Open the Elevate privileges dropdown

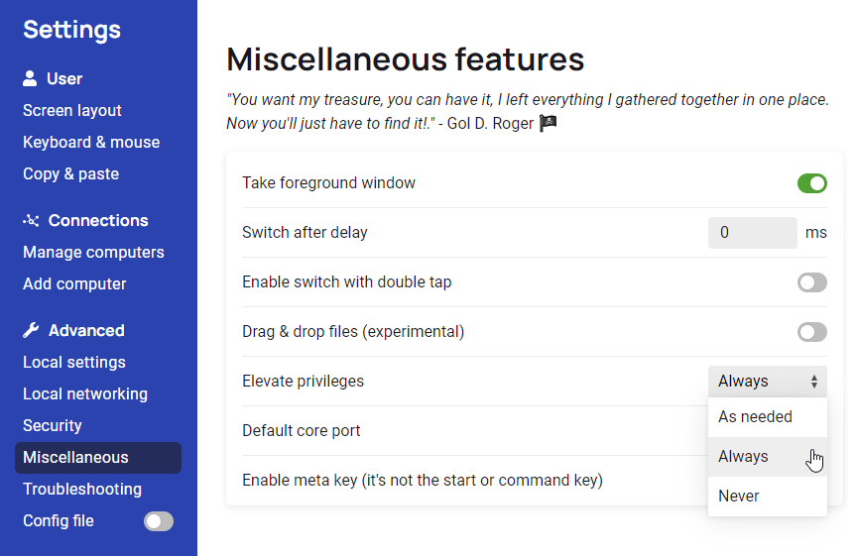click(767, 382)
